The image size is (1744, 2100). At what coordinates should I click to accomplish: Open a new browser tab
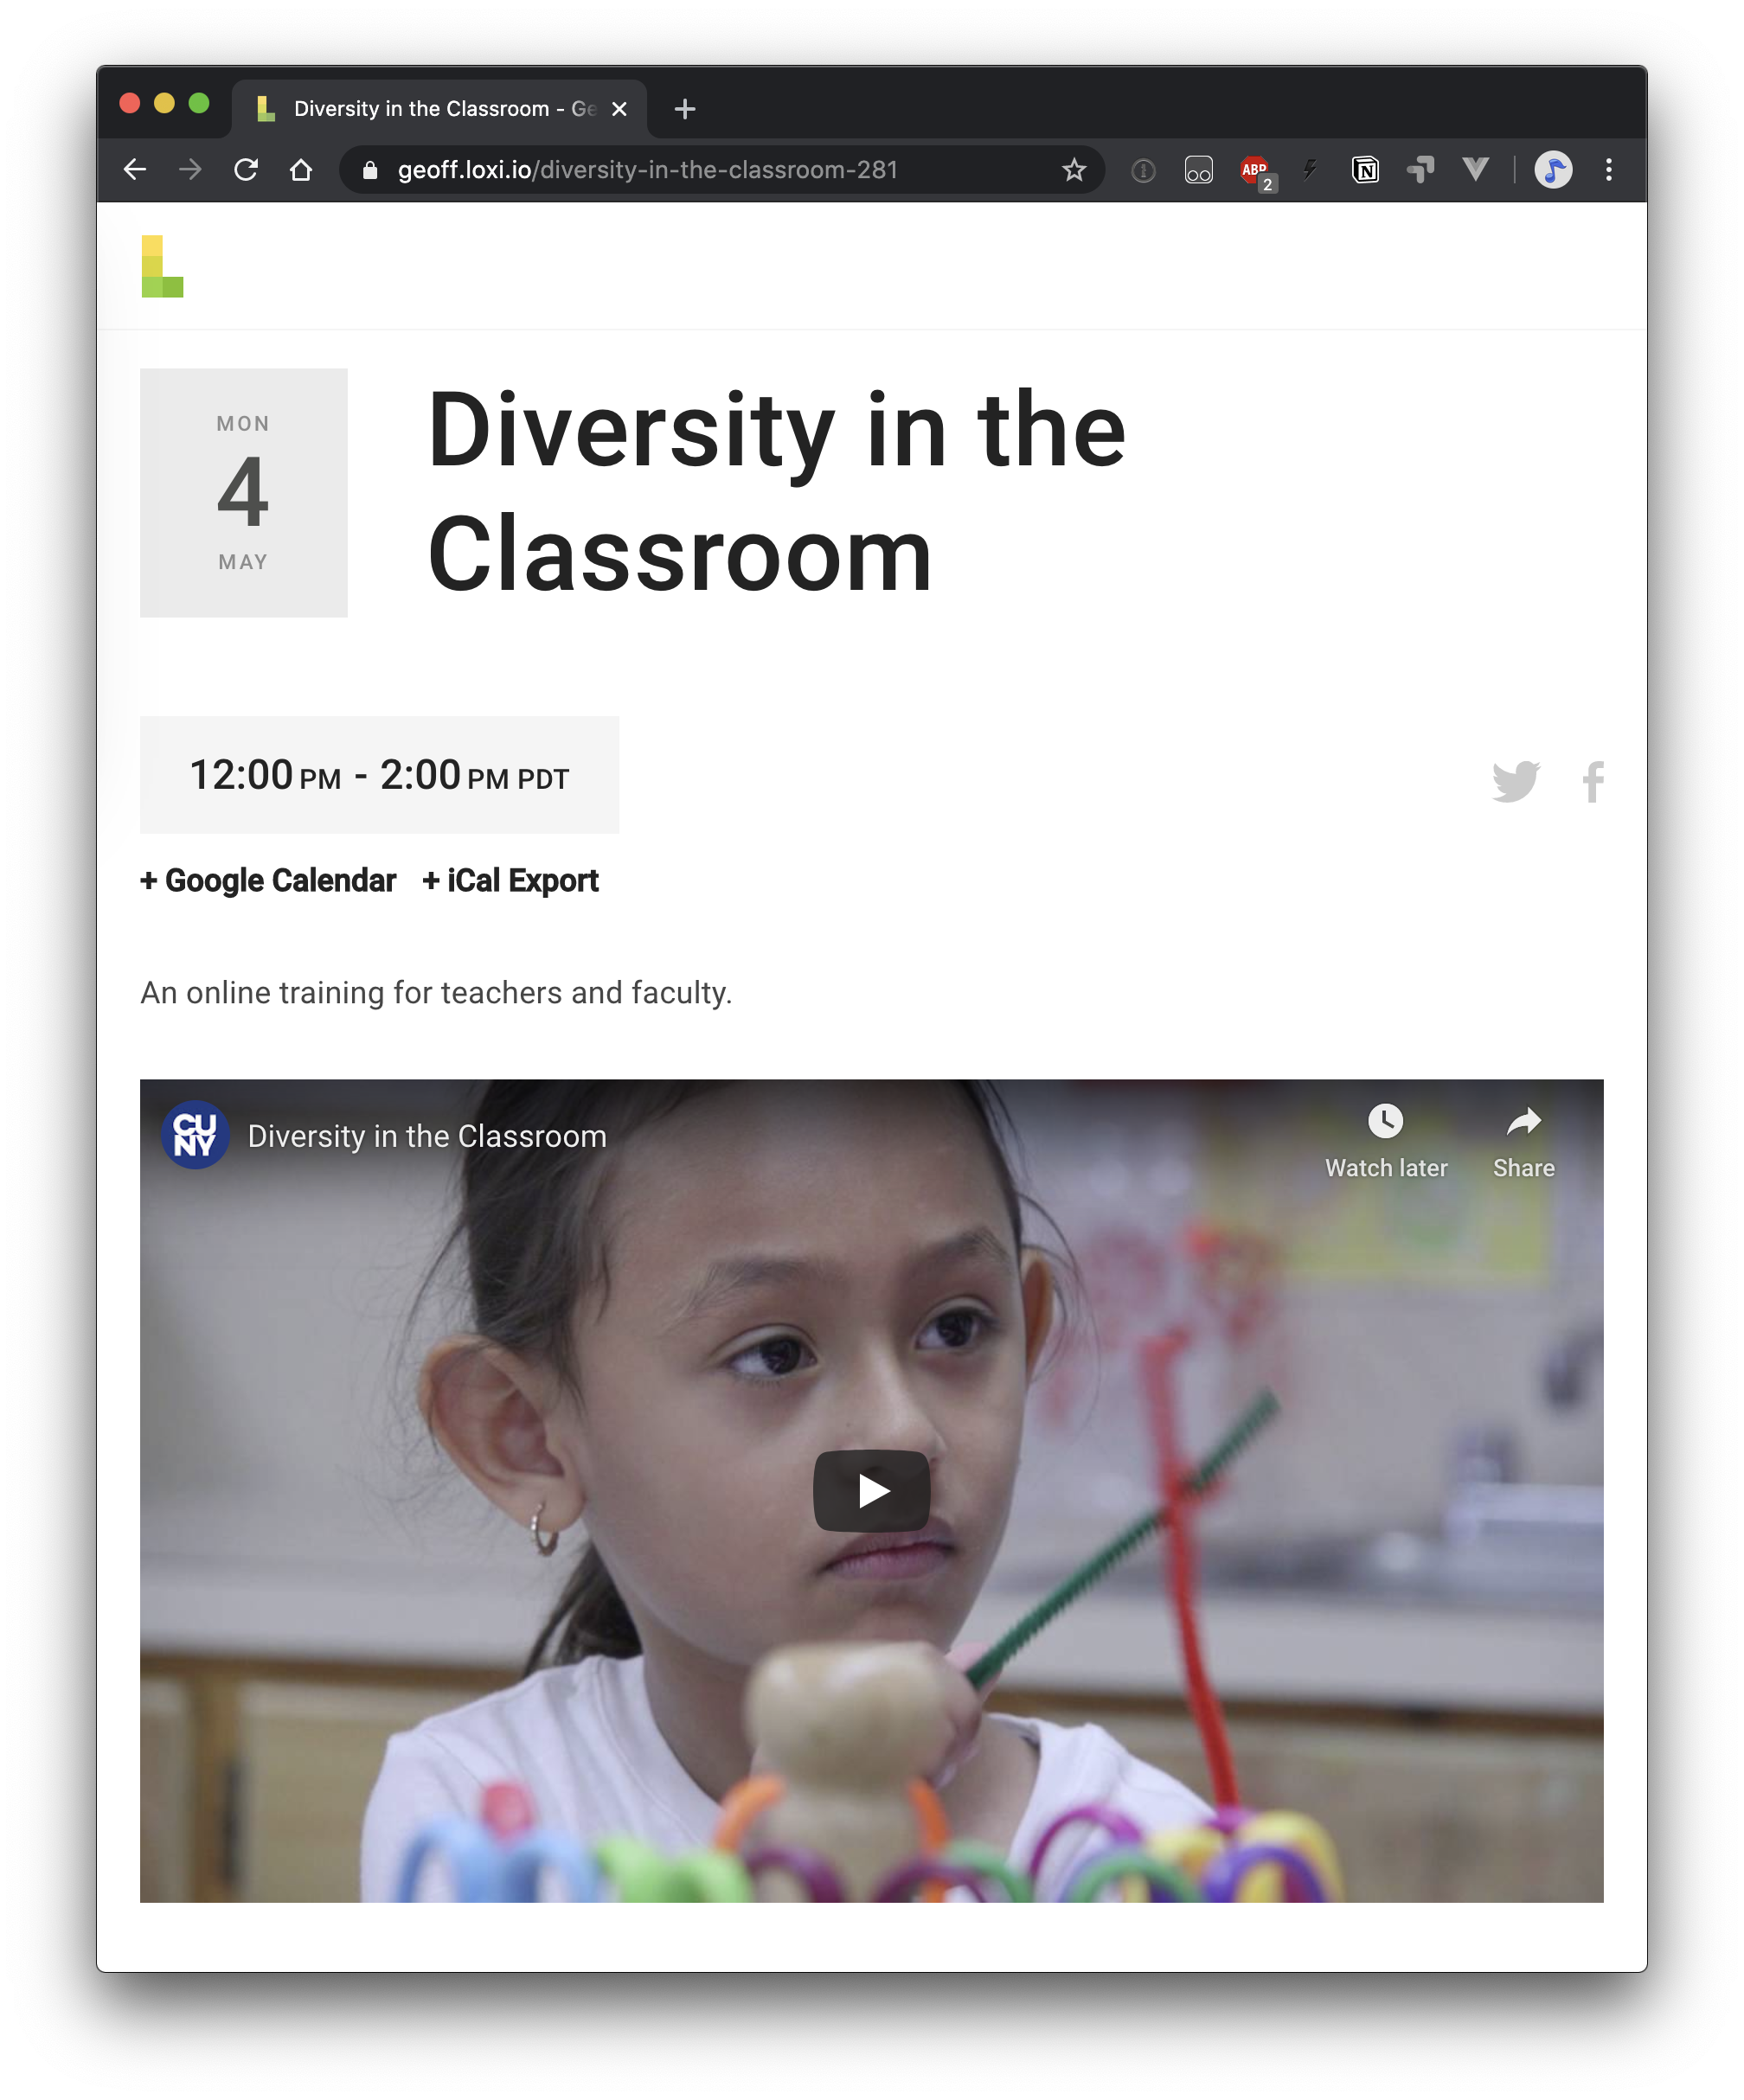point(685,109)
